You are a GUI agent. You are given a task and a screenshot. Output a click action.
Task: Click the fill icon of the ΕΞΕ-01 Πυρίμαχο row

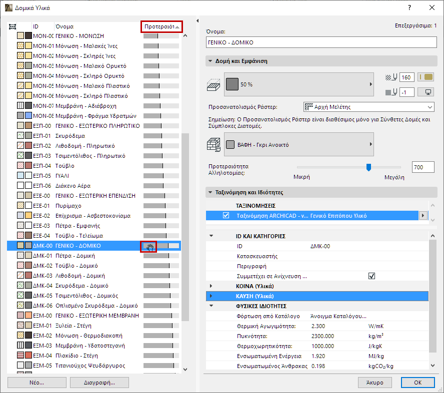(20, 206)
